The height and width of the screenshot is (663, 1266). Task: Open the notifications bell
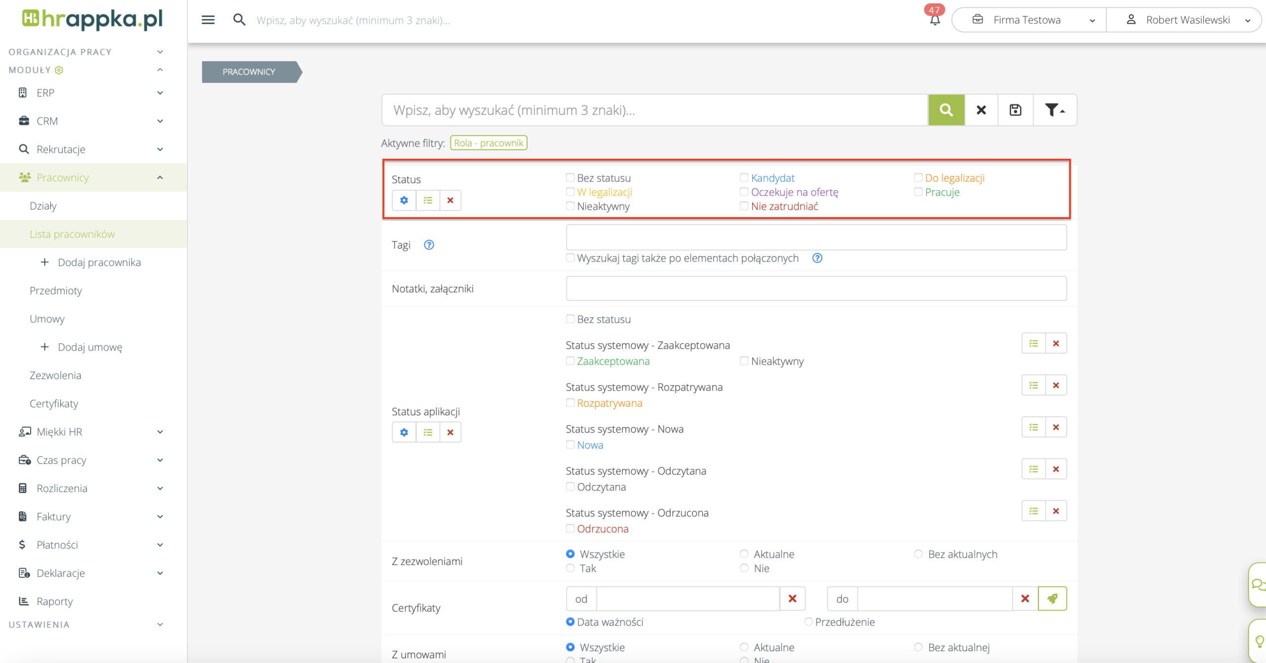coord(935,20)
